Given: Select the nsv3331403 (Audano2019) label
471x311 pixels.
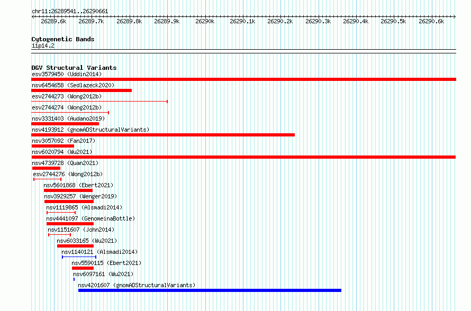Looking at the screenshot, I should tap(68, 118).
